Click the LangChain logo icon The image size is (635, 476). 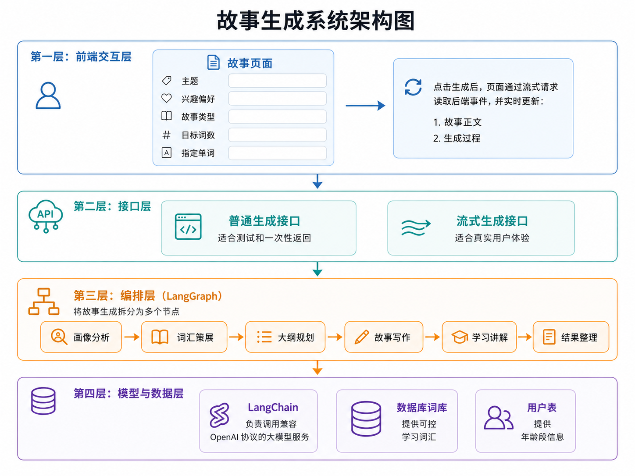tap(219, 415)
